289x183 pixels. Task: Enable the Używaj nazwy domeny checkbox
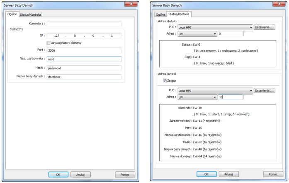[x=49, y=43]
